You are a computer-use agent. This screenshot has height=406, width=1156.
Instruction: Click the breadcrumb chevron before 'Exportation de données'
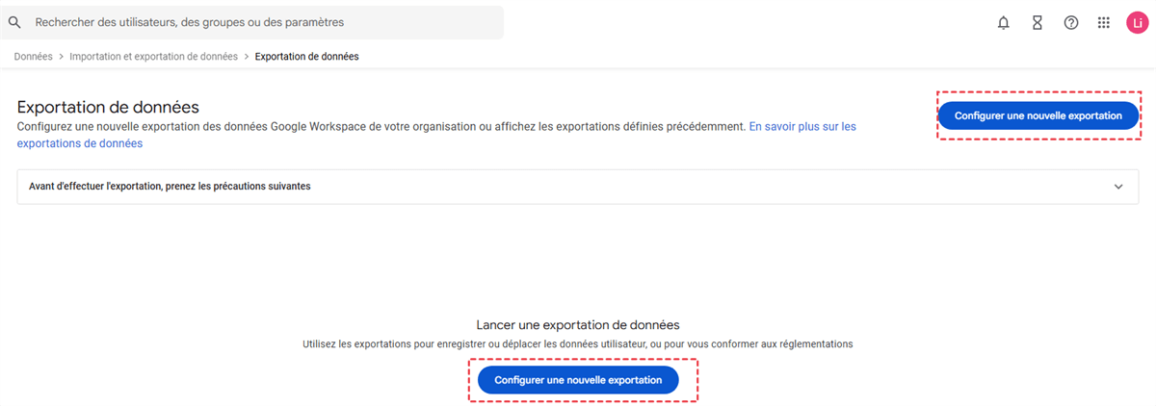247,57
